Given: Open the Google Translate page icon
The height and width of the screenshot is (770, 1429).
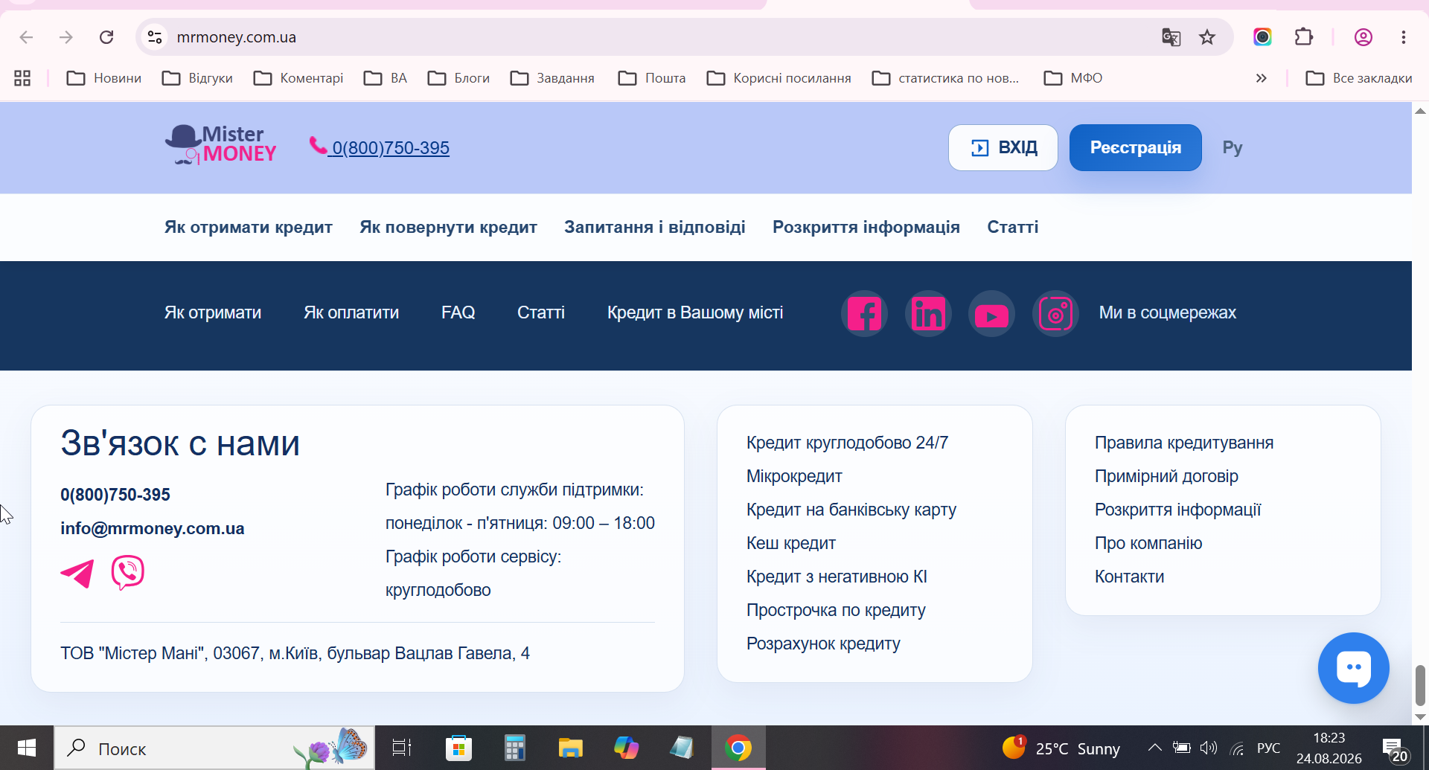Looking at the screenshot, I should pos(1171,37).
